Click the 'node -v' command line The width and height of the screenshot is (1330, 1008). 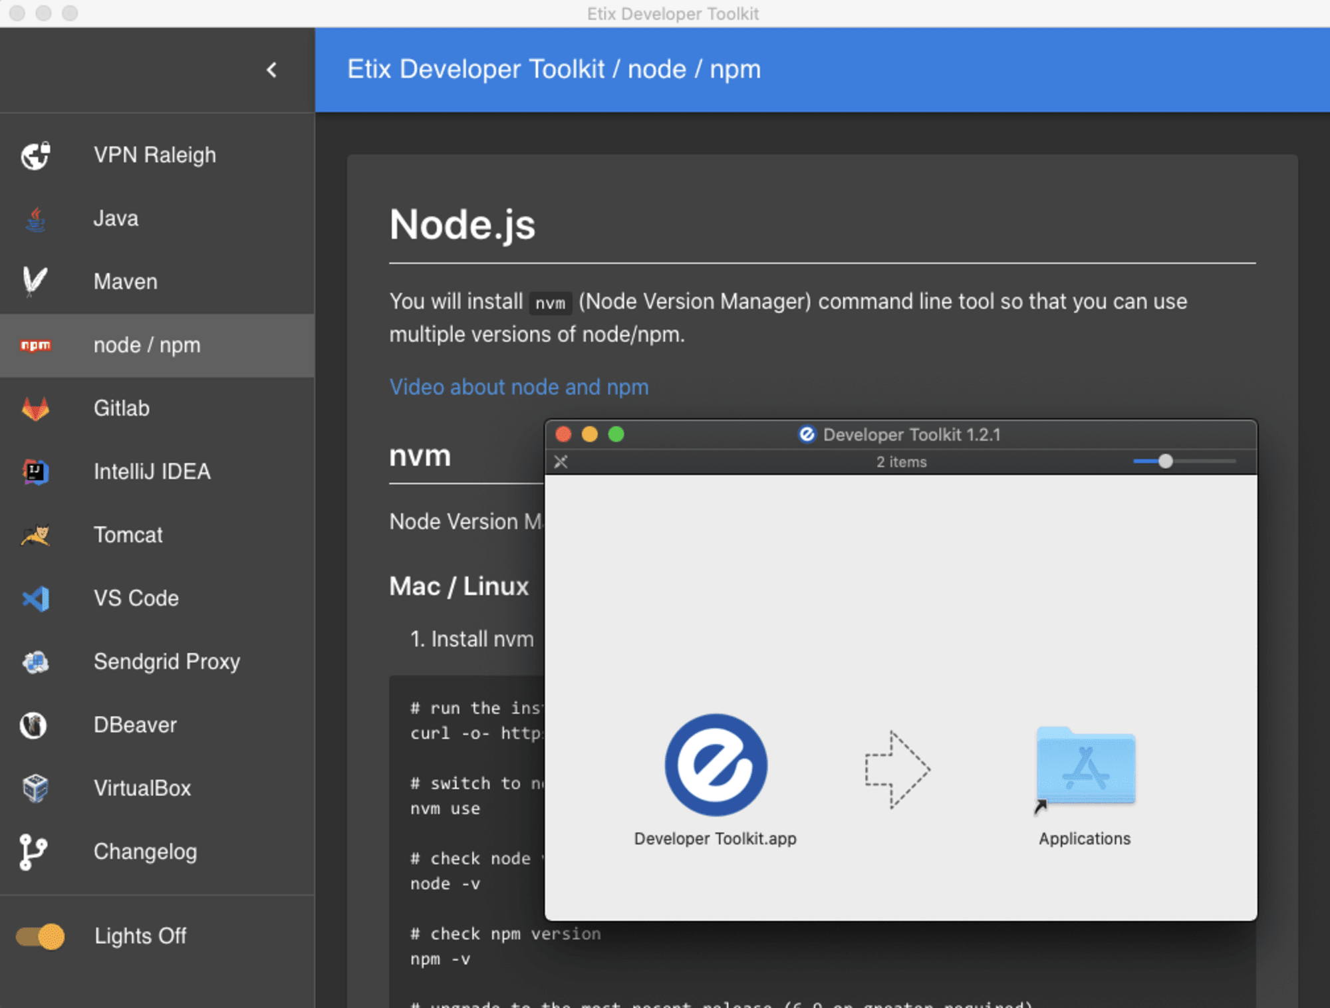click(445, 884)
